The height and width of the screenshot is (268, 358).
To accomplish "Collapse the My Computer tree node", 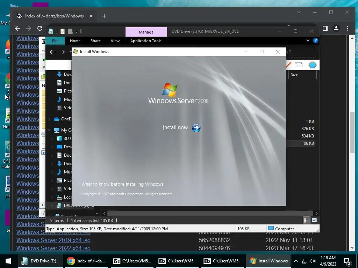I will 49,130.
